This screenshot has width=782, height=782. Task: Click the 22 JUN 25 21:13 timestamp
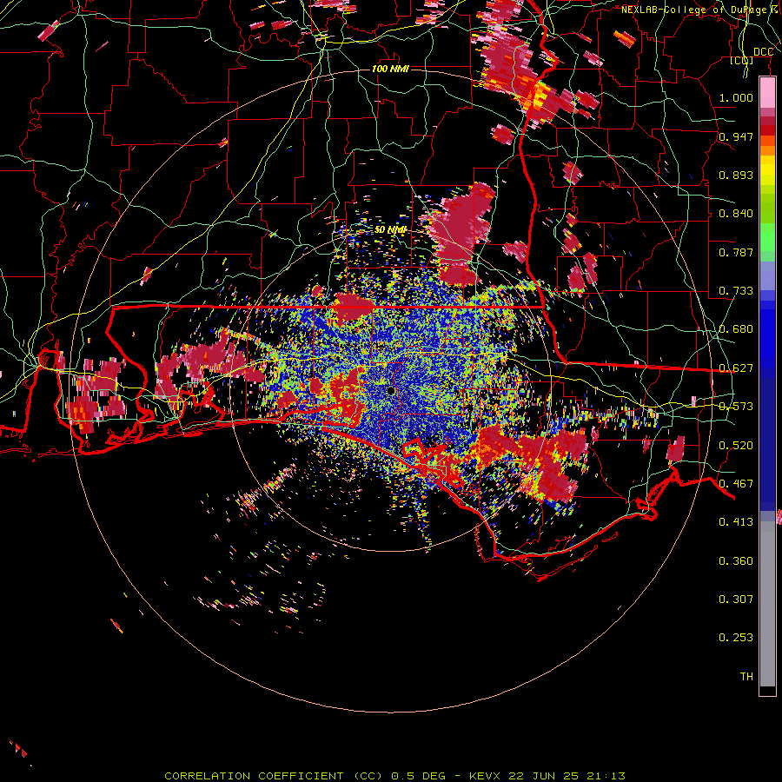567,776
